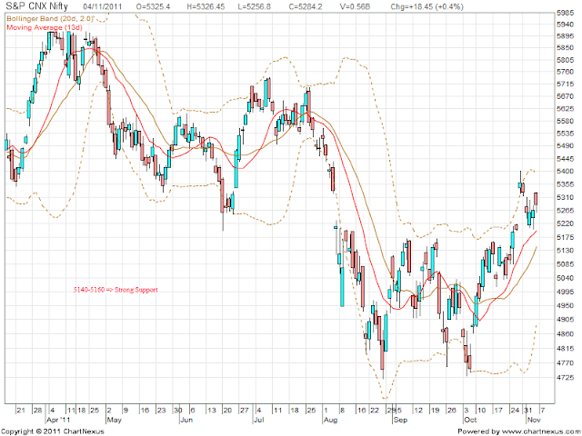Click the 'Sep' month label
Screen dimensions: 582x436
click(x=400, y=420)
